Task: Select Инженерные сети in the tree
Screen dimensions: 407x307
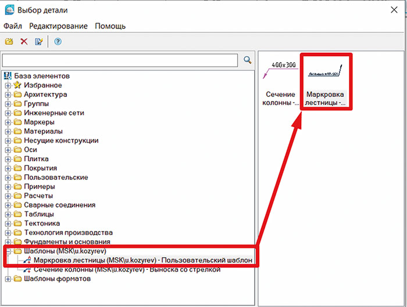Action: (54, 113)
